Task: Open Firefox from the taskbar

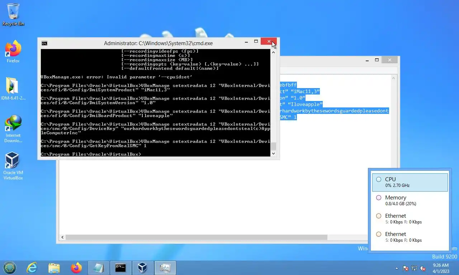Action: (76, 268)
